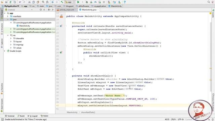
Task: Fold the onCreate method in gutter
Action: pos(66,26)
